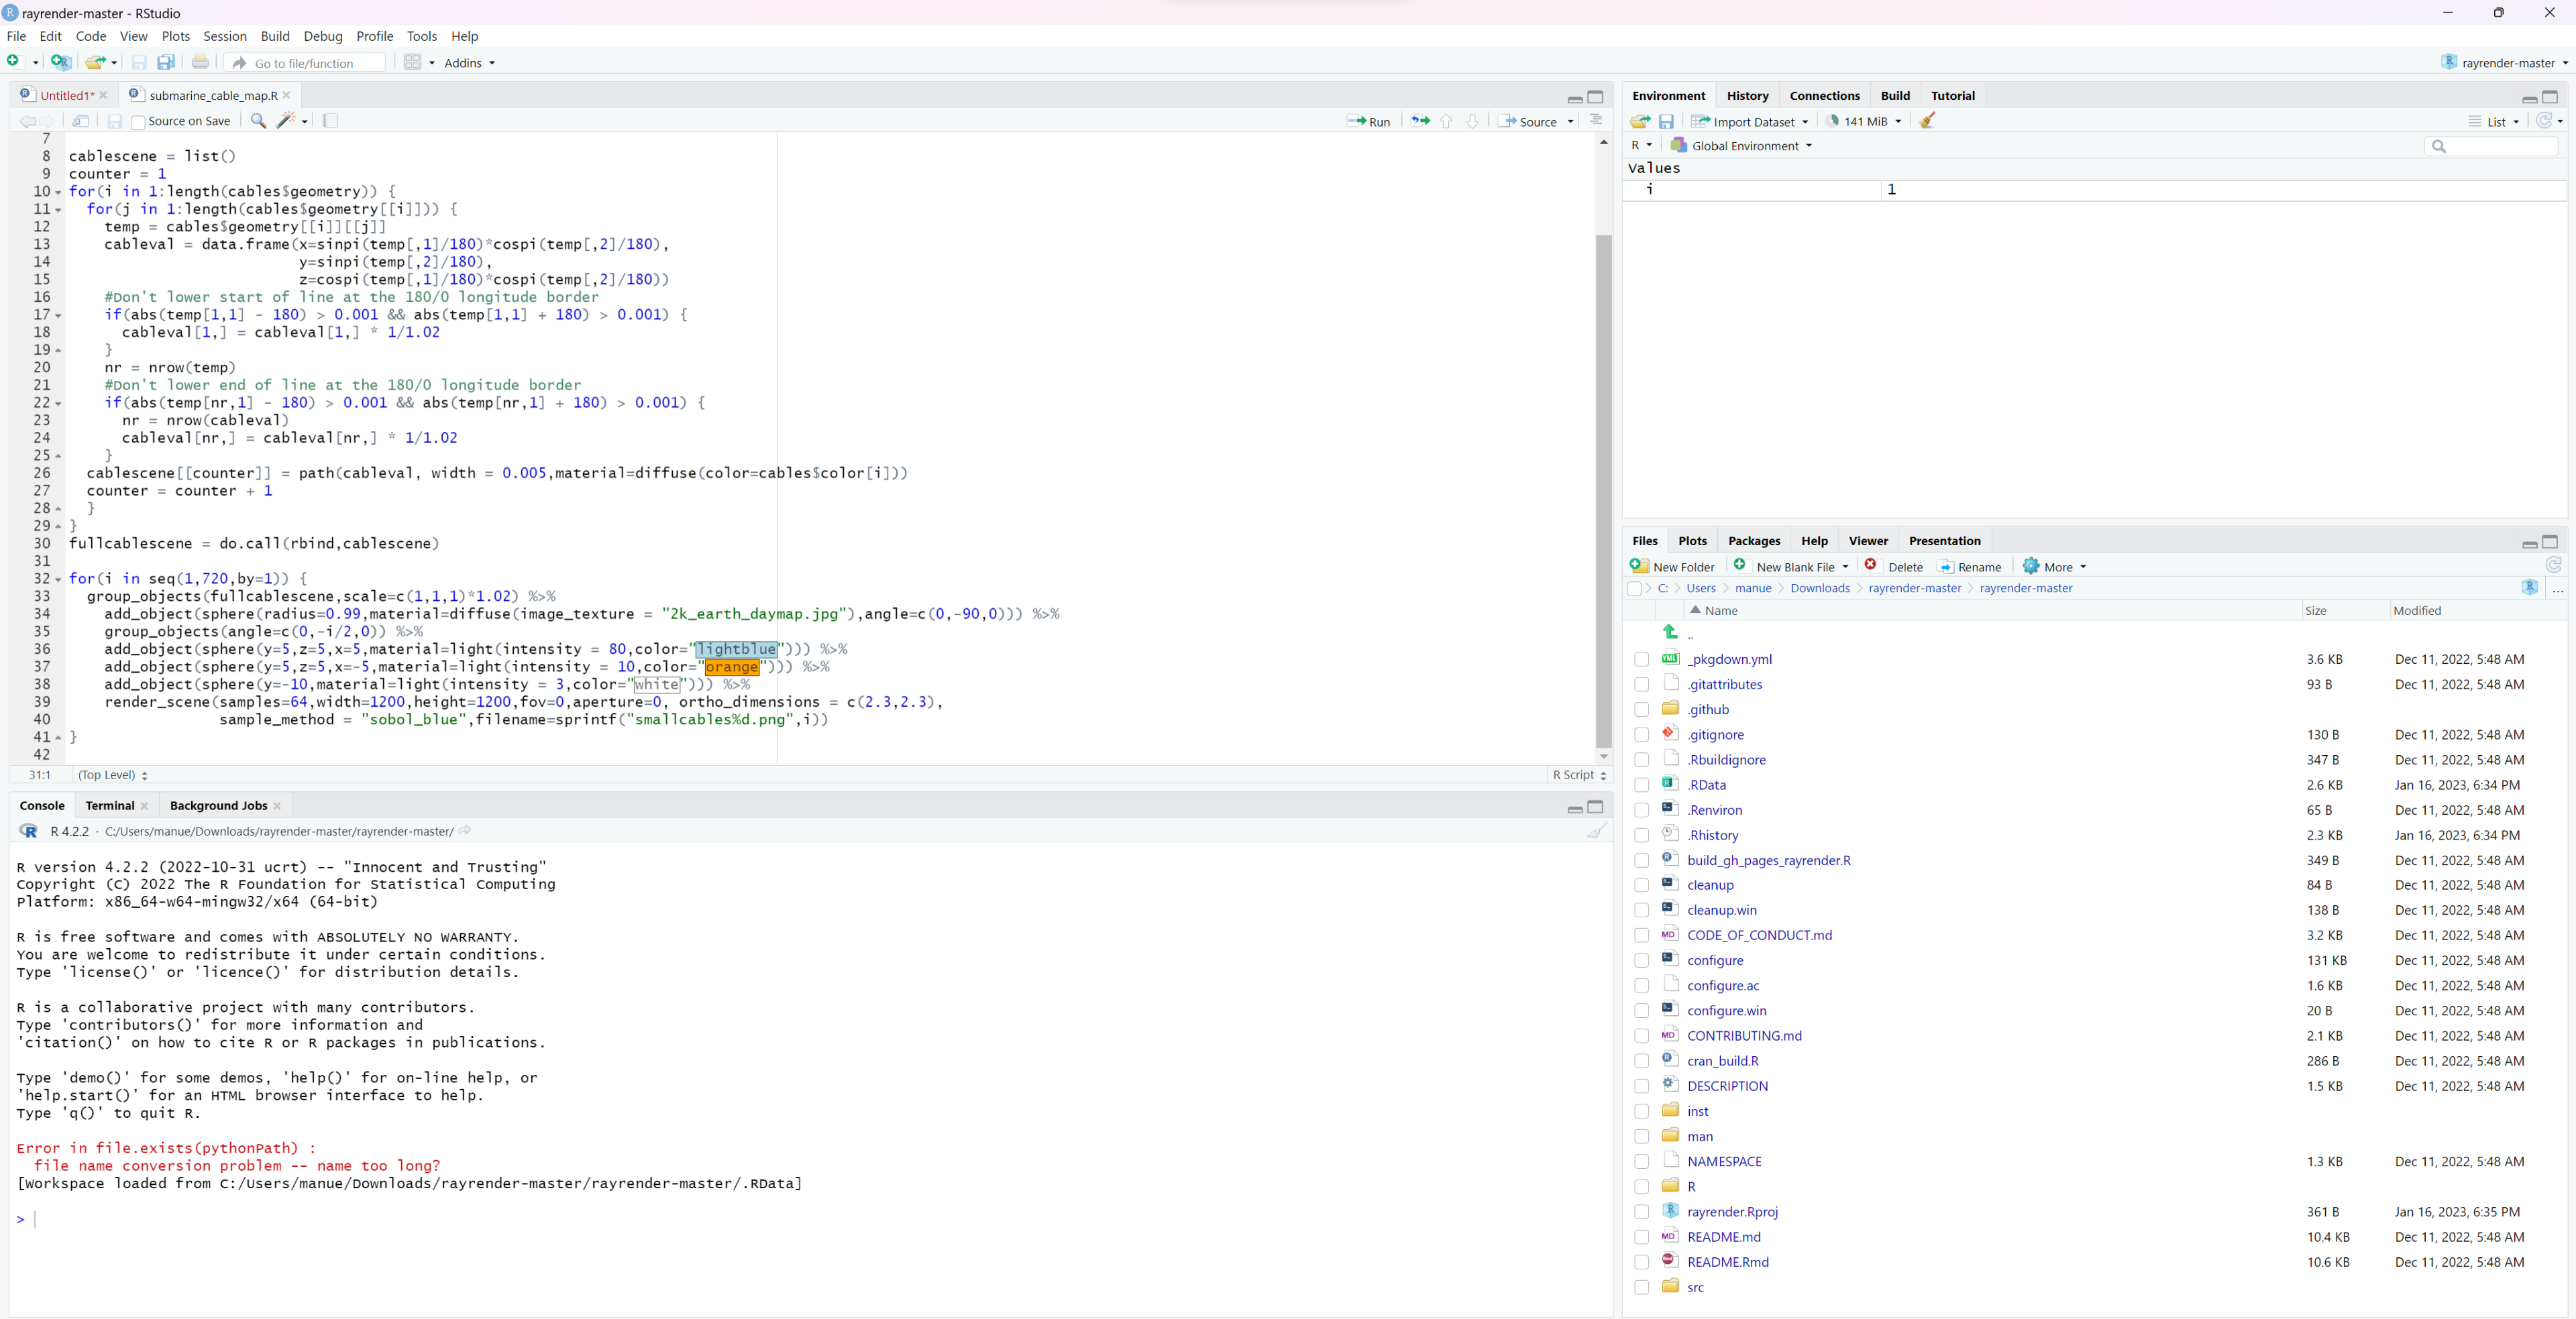Open the code tools magic wand
Image resolution: width=2576 pixels, height=1319 pixels.
click(x=287, y=121)
